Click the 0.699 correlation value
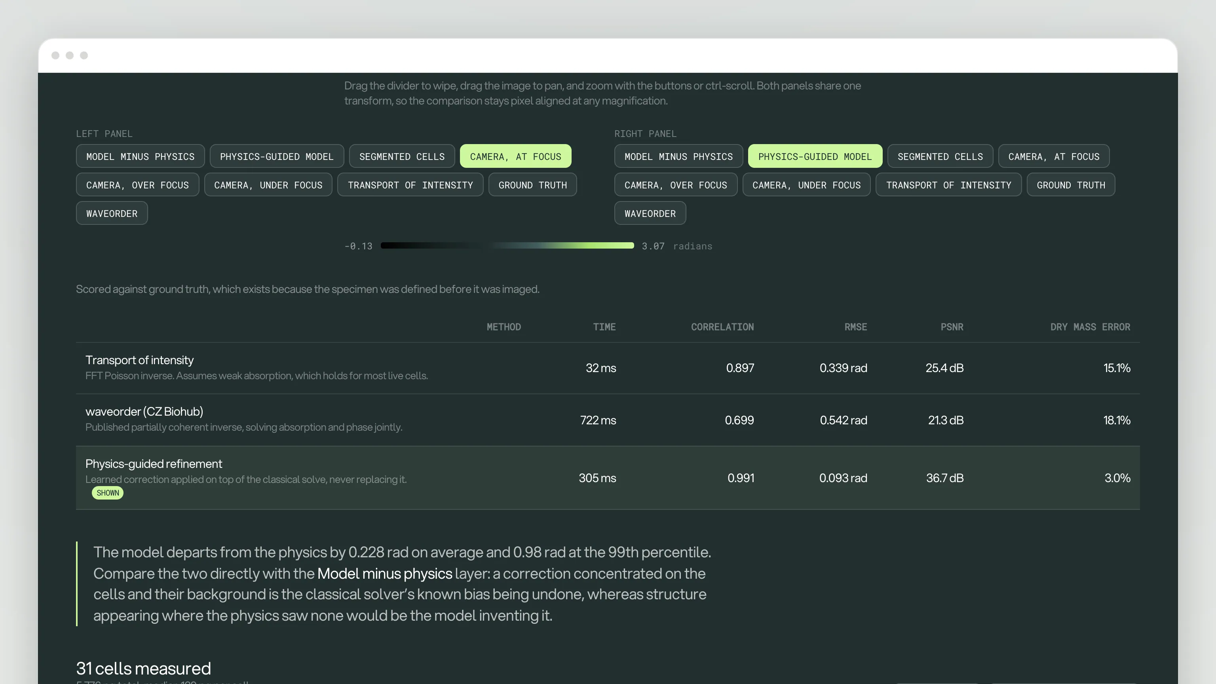 (x=739, y=421)
